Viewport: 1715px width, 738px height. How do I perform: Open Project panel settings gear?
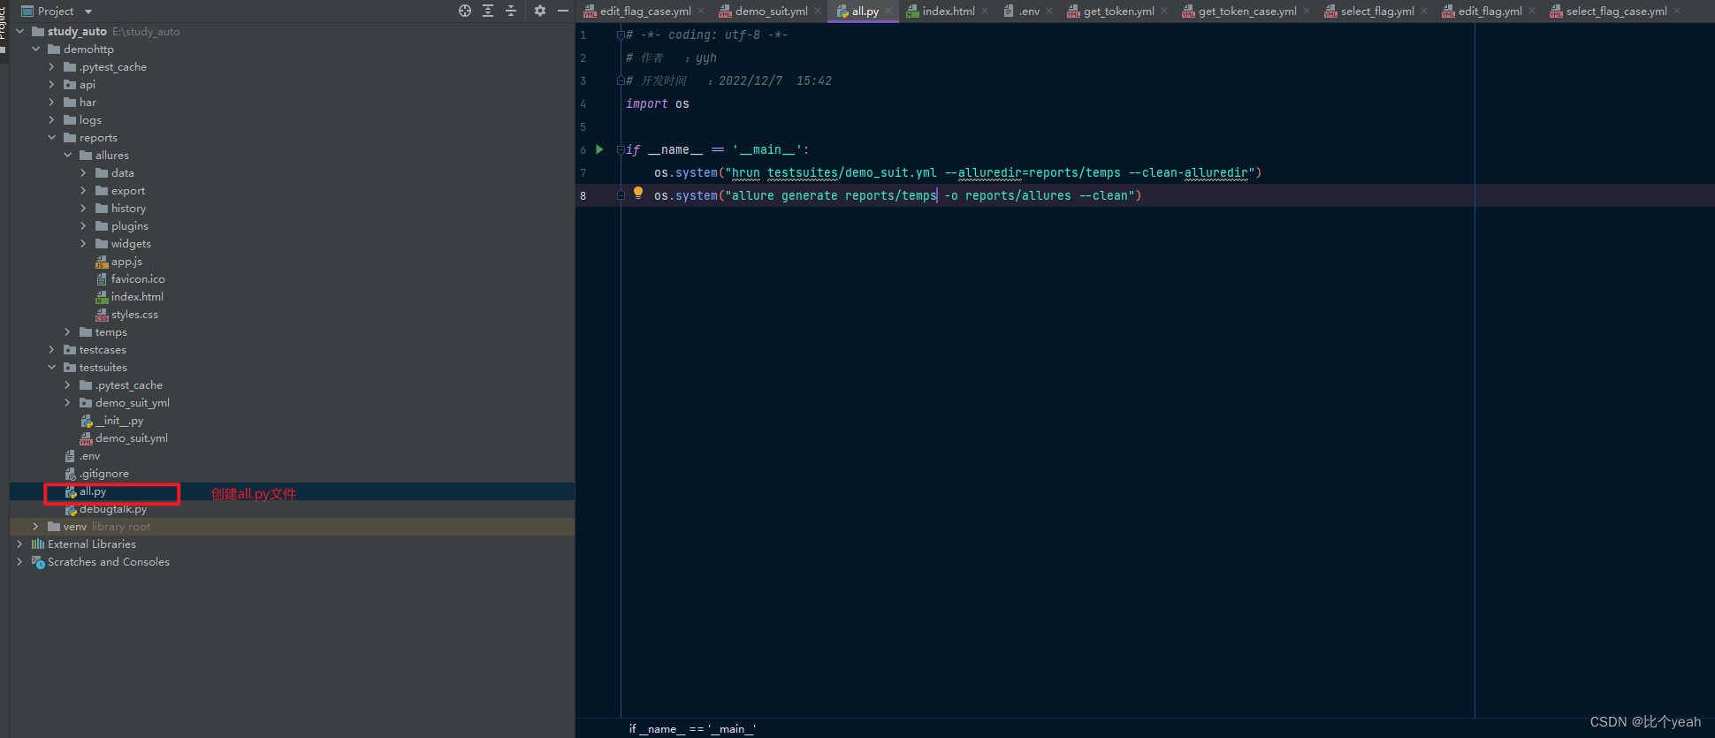[x=540, y=11]
